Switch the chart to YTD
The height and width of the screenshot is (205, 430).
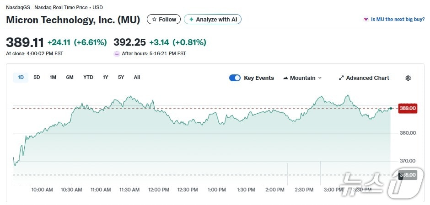[88, 78]
